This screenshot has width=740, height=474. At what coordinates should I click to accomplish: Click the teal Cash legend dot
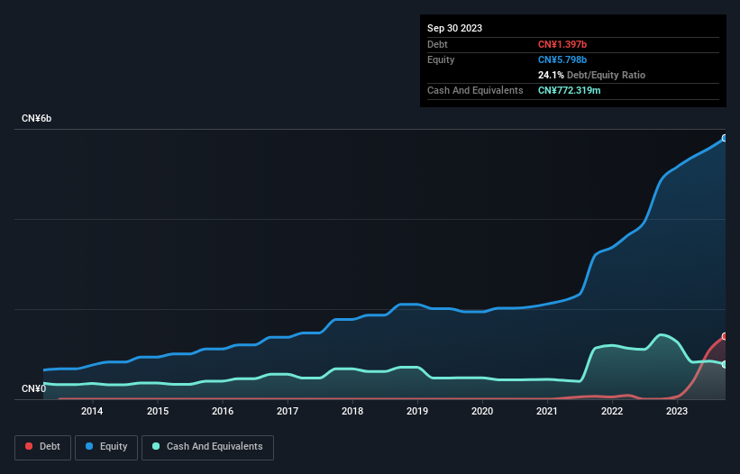[156, 446]
